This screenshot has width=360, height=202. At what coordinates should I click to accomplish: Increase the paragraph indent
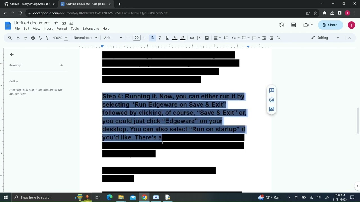coord(271,38)
